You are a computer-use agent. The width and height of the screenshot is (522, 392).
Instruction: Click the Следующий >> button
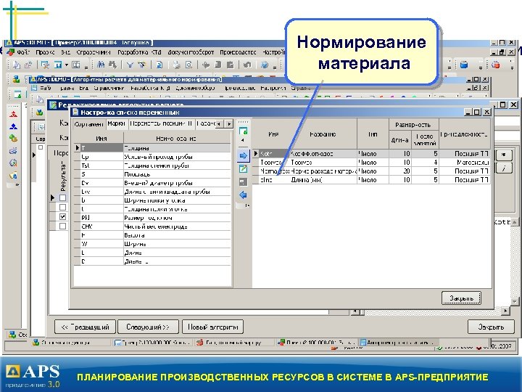(148, 327)
